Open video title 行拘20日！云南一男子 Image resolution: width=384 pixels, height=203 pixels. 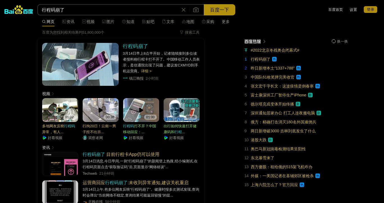(x=99, y=129)
